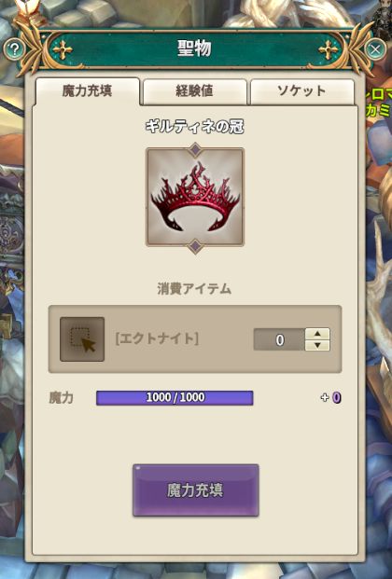Increase the エクトナイト quantity with up arrow
Image resolution: width=392 pixels, height=579 pixels.
[x=317, y=334]
